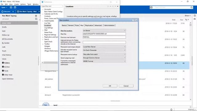Click the PNPHCL location status bar entry
This screenshot has width=197, height=111.
[192, 110]
